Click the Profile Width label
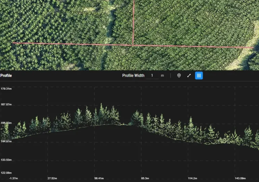259x182 pixels. [133, 75]
